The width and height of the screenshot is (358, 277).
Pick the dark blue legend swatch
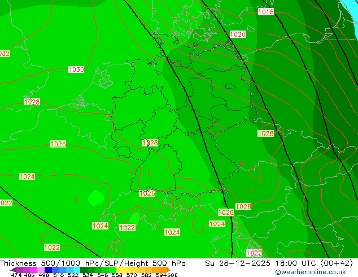[48, 270]
